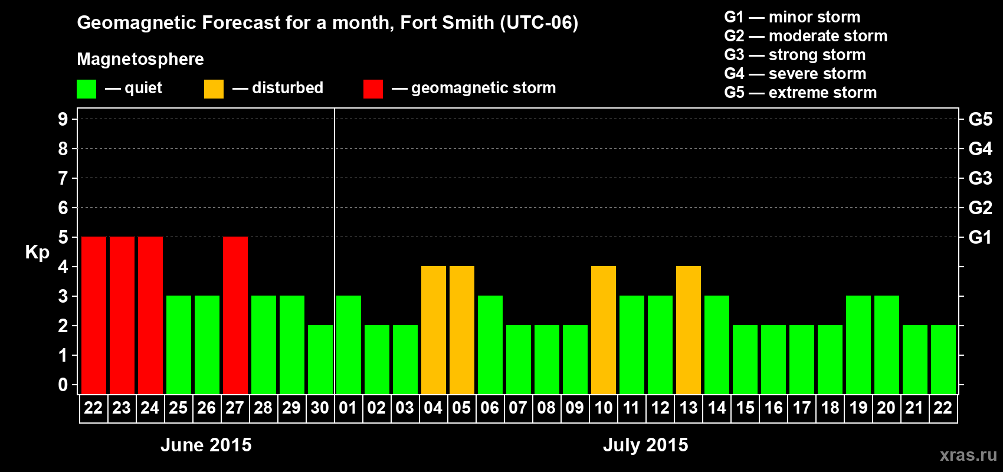
Task: Click the date label 21 on axis
Action: pyautogui.click(x=914, y=408)
